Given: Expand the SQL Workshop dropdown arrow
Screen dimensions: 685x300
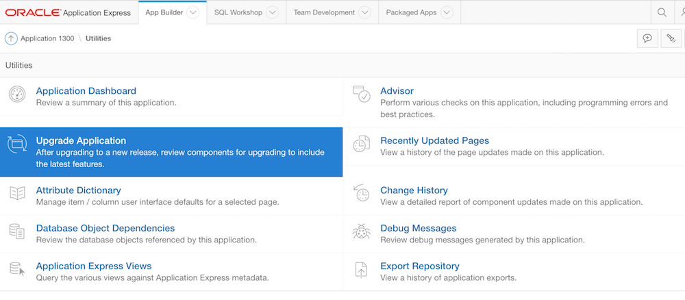Looking at the screenshot, I should 272,12.
